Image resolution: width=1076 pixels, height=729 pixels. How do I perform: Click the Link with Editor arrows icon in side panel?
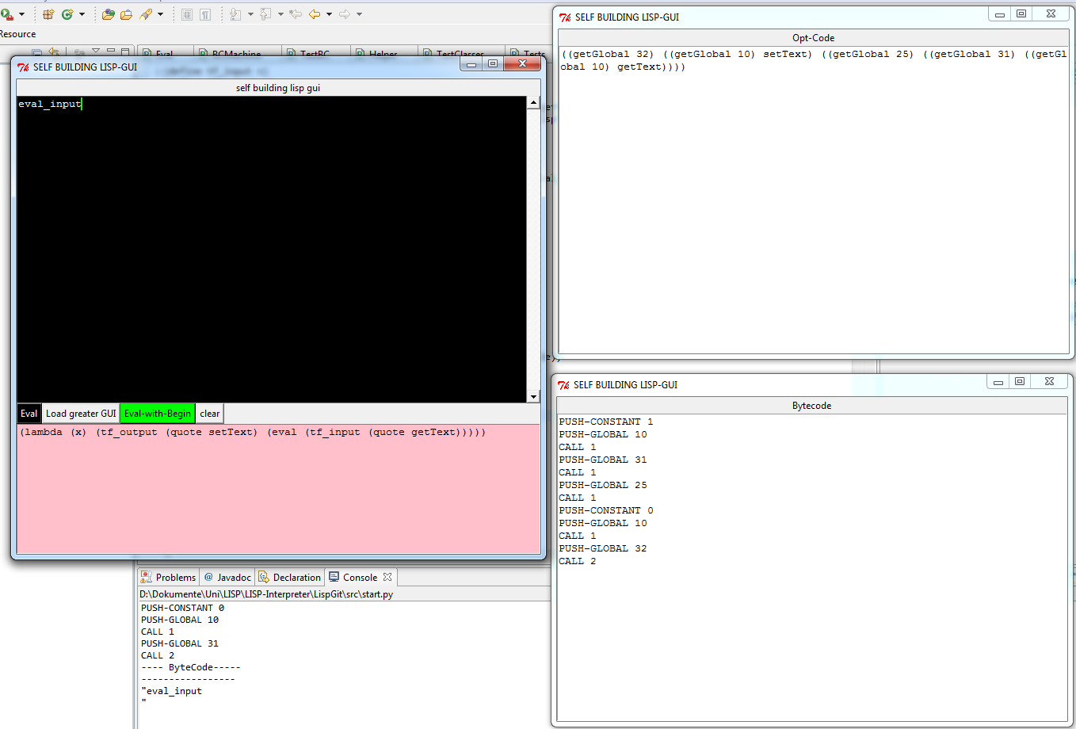click(x=53, y=52)
